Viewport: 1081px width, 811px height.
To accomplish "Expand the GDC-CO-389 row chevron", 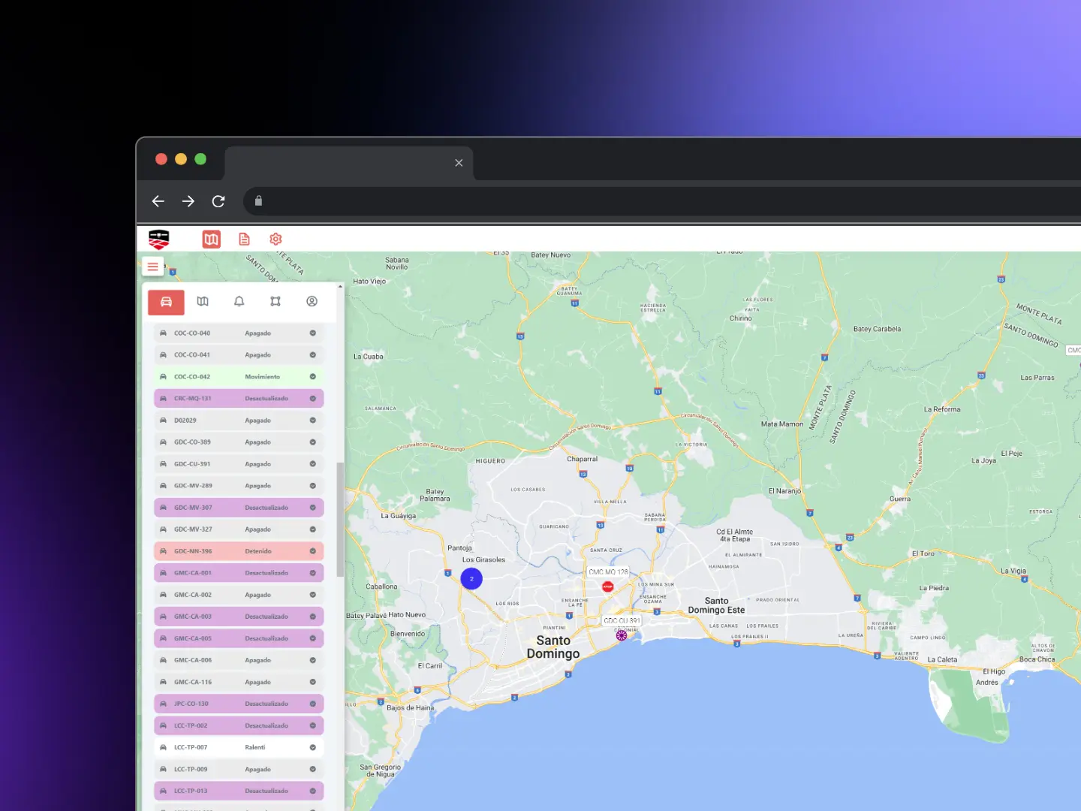I will pyautogui.click(x=313, y=442).
